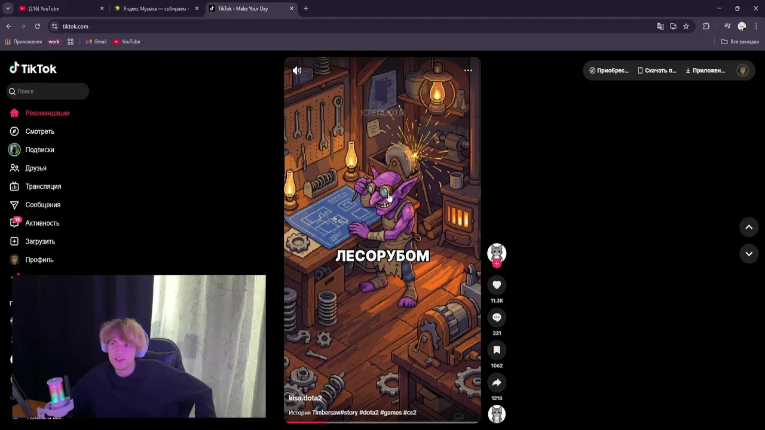Click the bookmarks bar grid icon
This screenshot has height=430, width=765.
[71, 42]
